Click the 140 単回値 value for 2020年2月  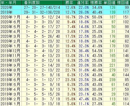(x=113, y=41)
